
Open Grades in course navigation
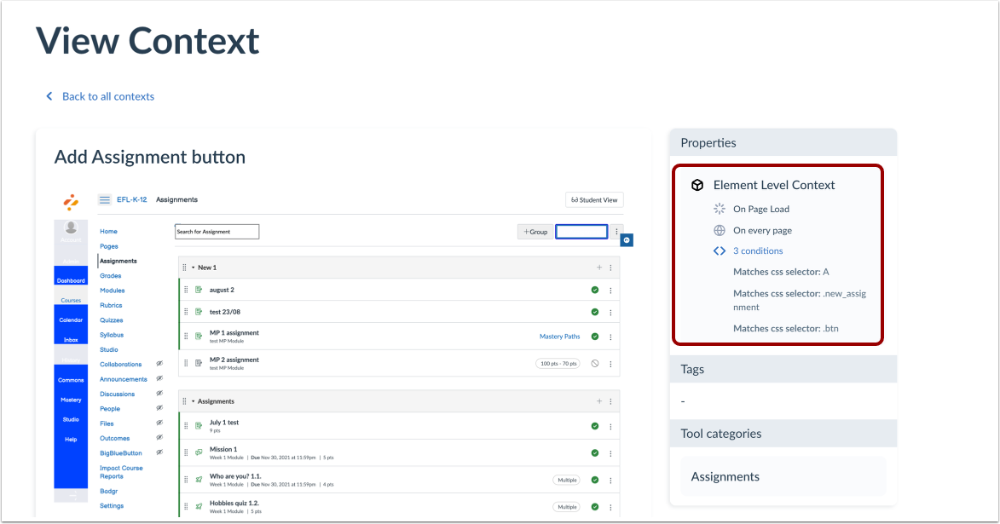click(x=110, y=276)
